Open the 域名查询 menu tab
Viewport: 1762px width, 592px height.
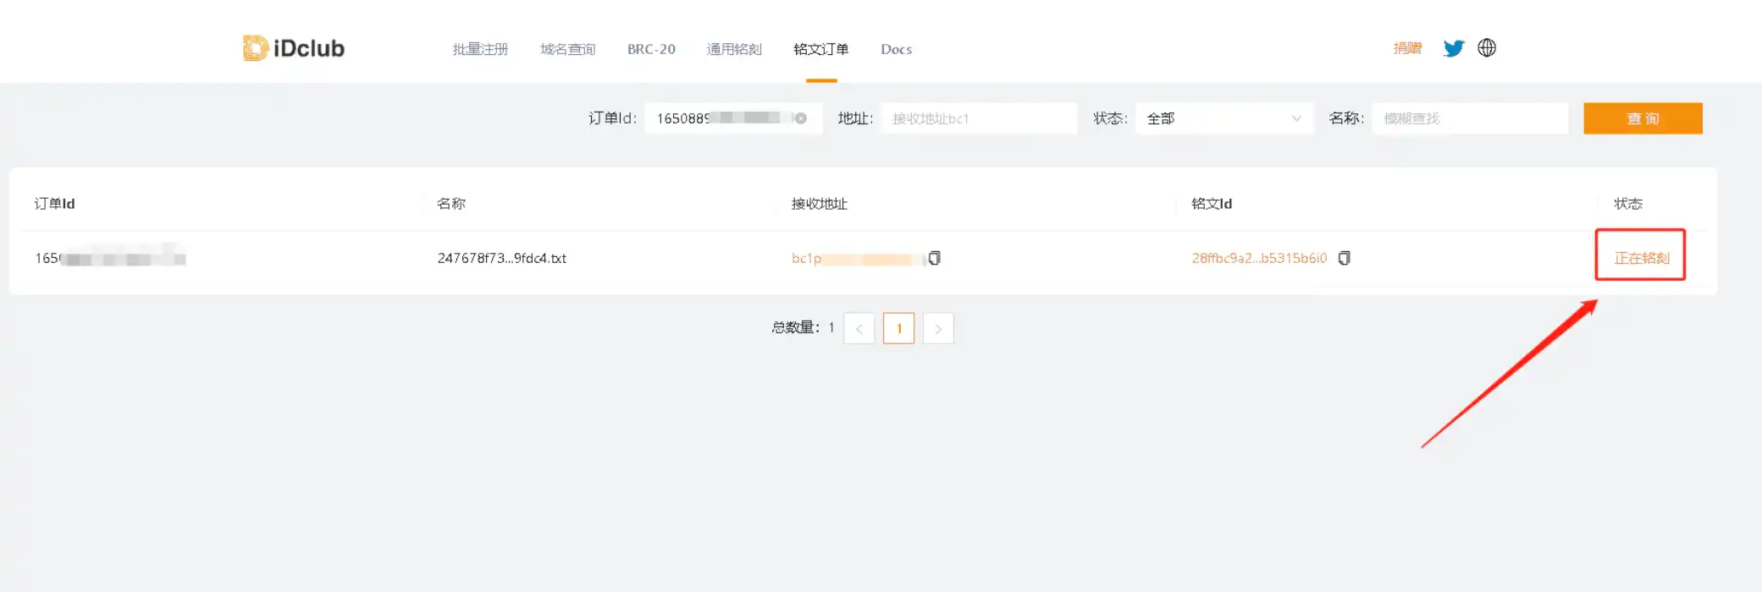coord(567,49)
